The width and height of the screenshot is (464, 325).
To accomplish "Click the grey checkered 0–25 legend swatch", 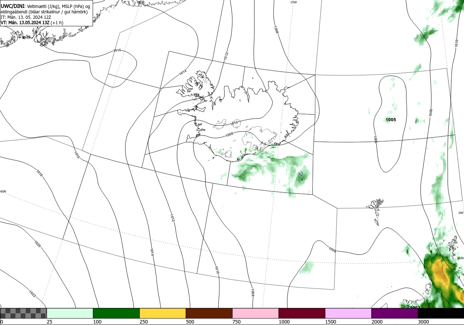I will (x=24, y=313).
